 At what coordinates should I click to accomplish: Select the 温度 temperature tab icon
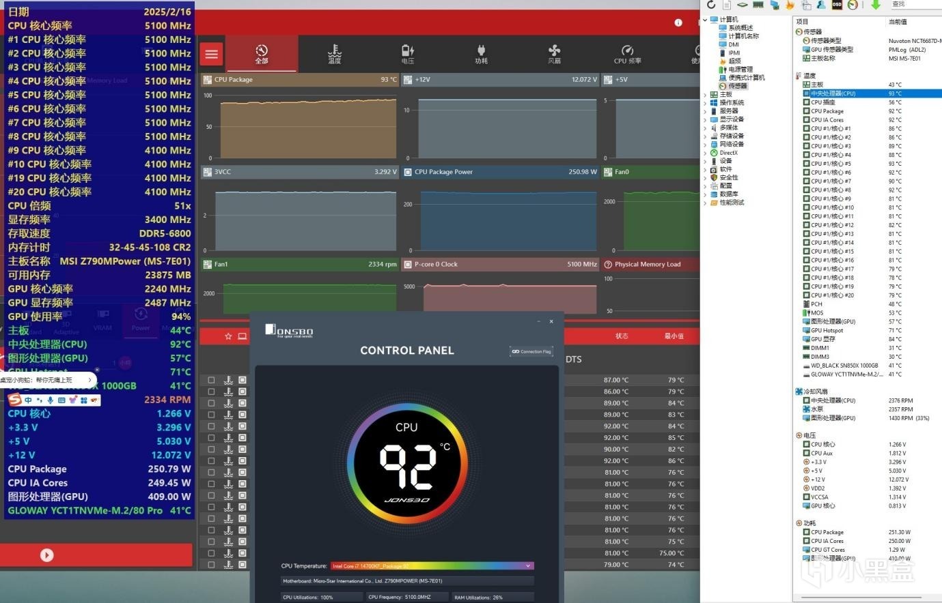click(335, 54)
